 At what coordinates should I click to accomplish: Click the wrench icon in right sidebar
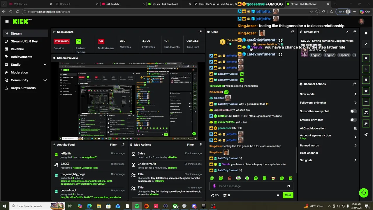coord(366,123)
